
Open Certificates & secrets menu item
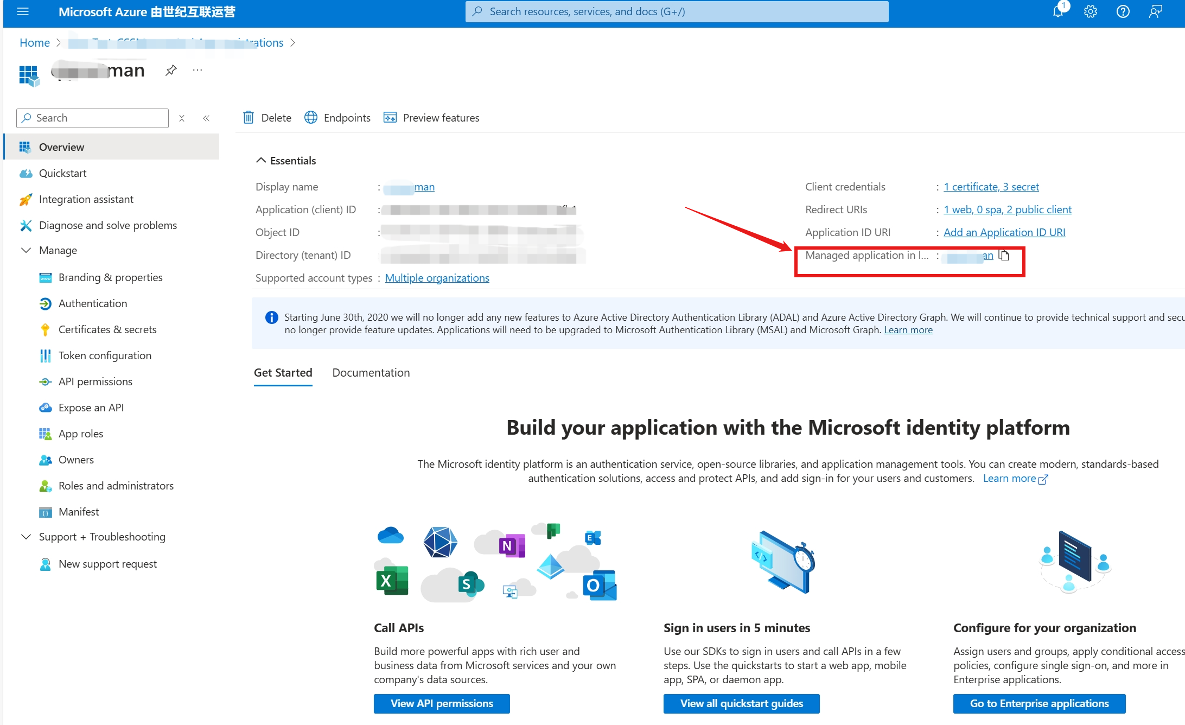pos(107,329)
